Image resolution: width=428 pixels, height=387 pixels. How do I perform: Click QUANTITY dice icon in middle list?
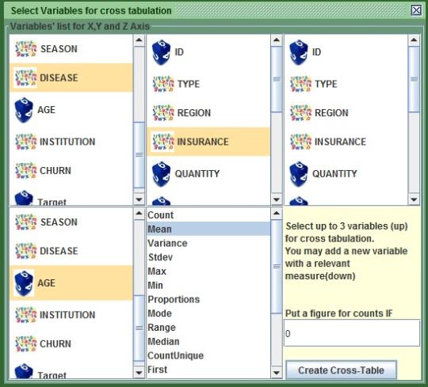pos(161,174)
